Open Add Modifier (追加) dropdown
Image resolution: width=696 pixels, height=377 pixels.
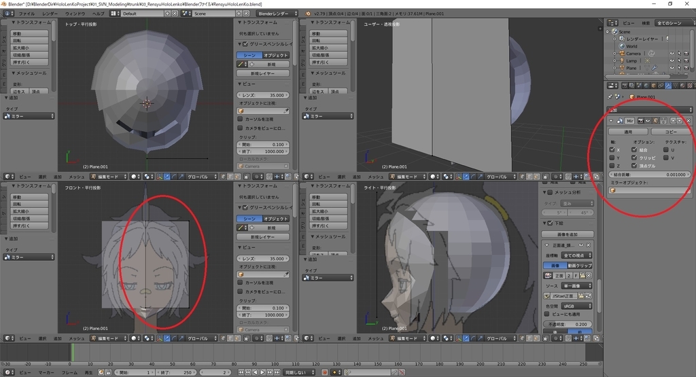(649, 109)
